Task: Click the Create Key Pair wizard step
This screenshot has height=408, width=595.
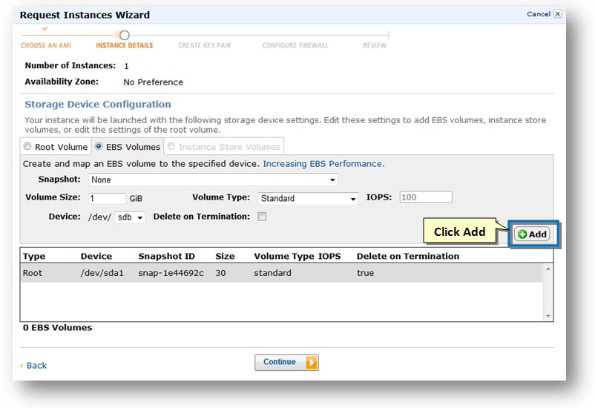Action: 205,45
